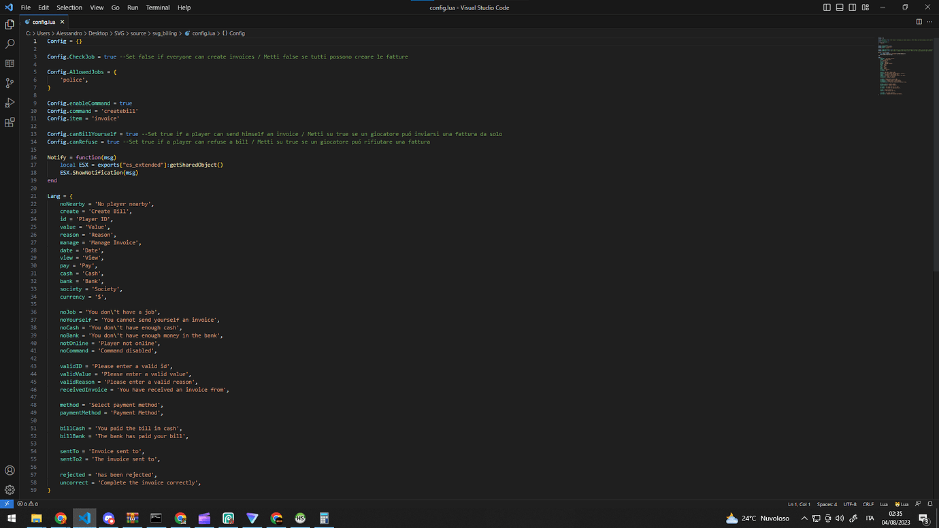Open the Customize Layout dropdown
Screen dimensions: 939x528
(865, 7)
